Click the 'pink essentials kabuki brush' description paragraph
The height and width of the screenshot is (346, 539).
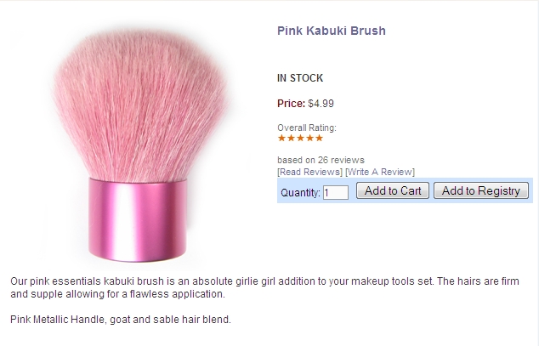coord(264,287)
